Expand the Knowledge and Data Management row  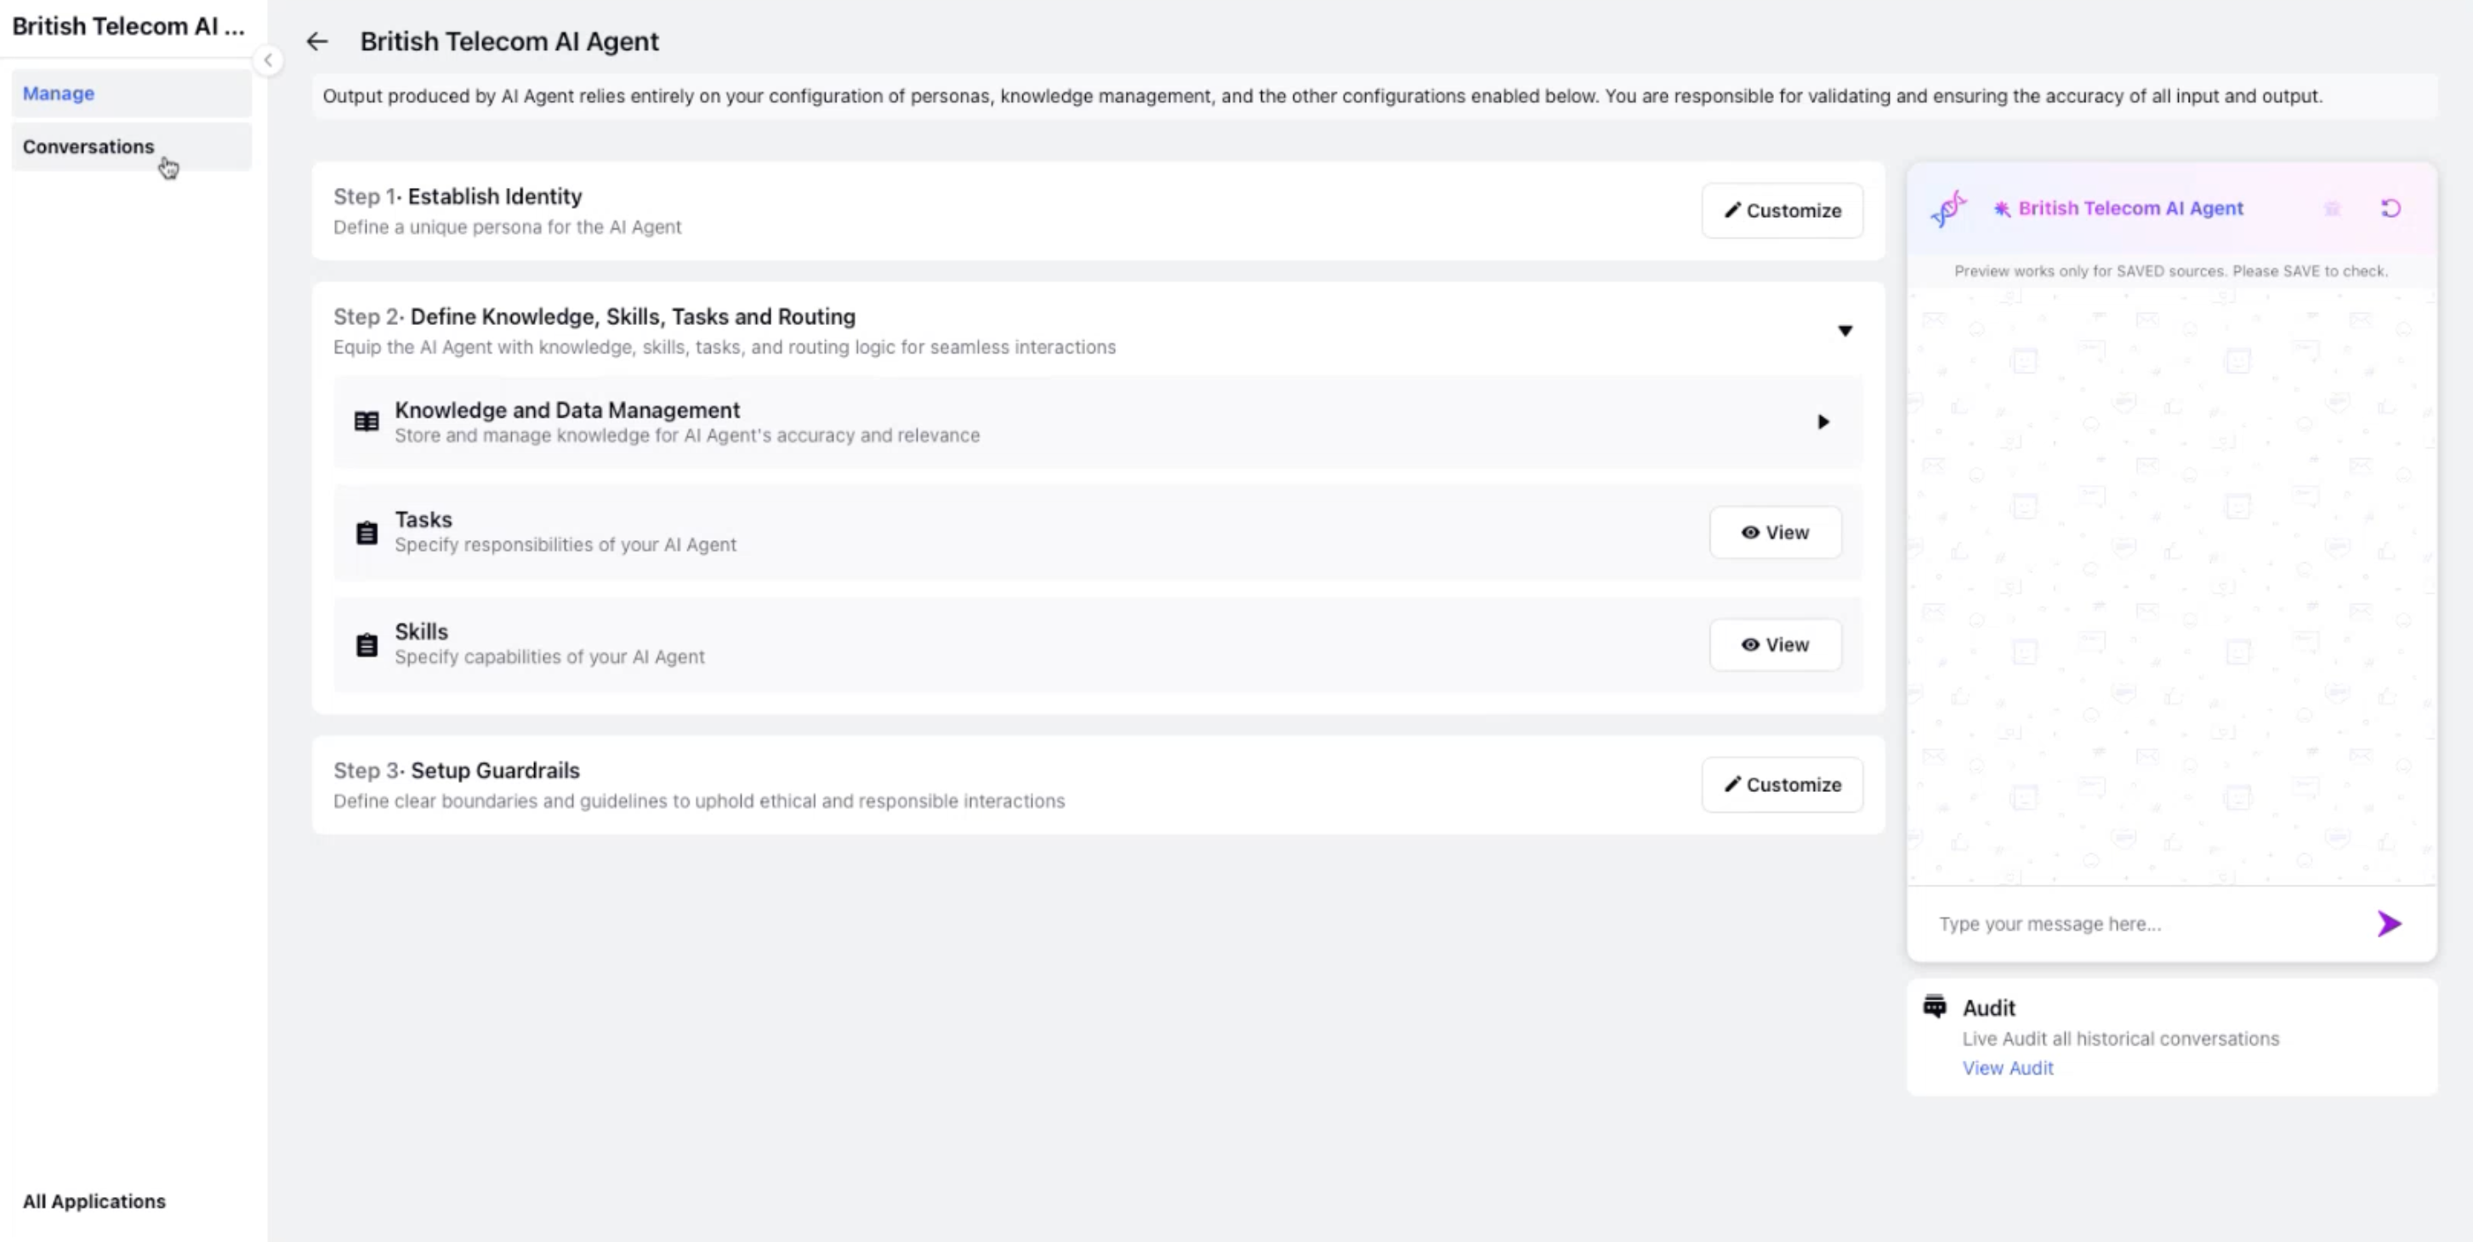[1823, 422]
